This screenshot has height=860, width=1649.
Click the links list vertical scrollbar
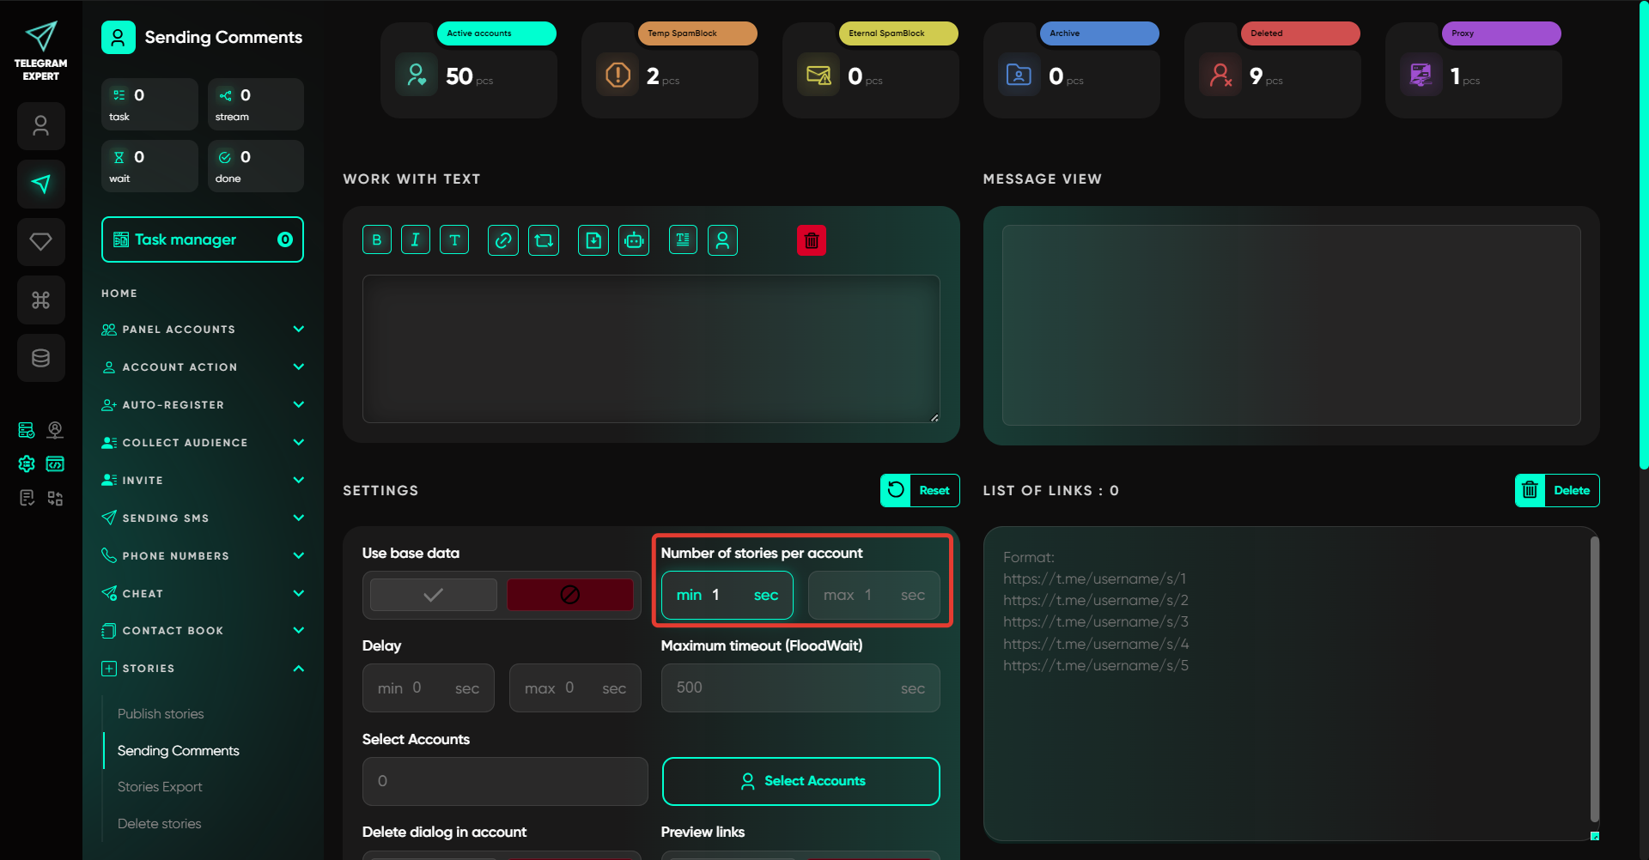(x=1594, y=678)
